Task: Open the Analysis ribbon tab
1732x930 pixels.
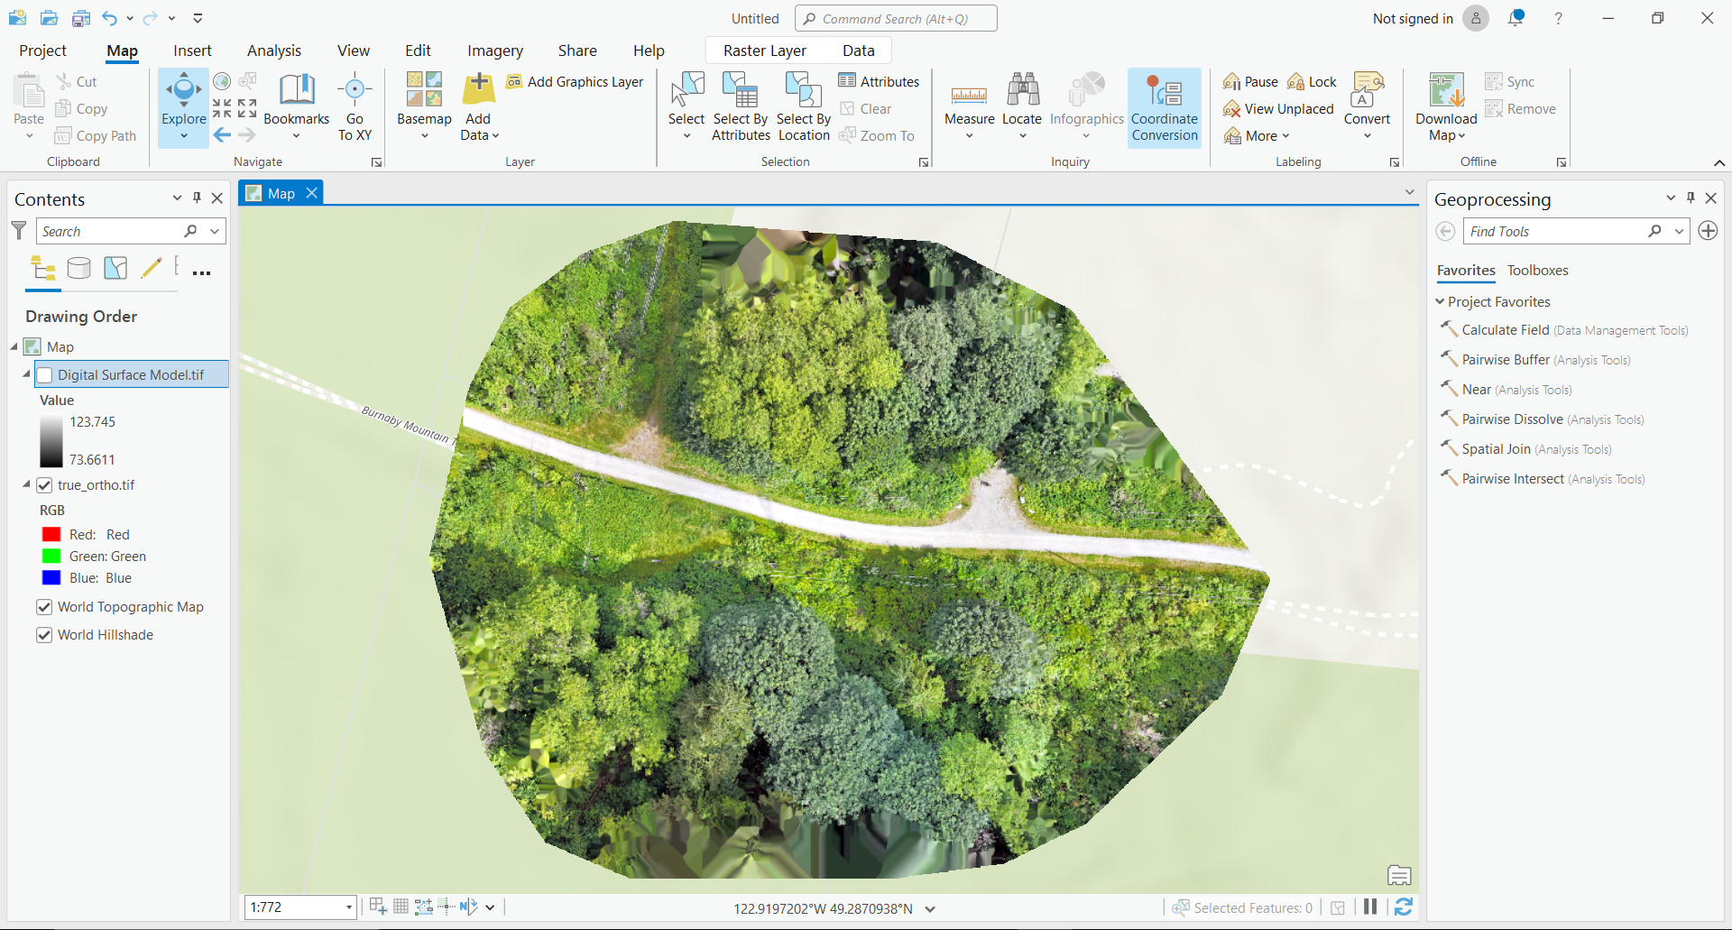Action: tap(274, 51)
